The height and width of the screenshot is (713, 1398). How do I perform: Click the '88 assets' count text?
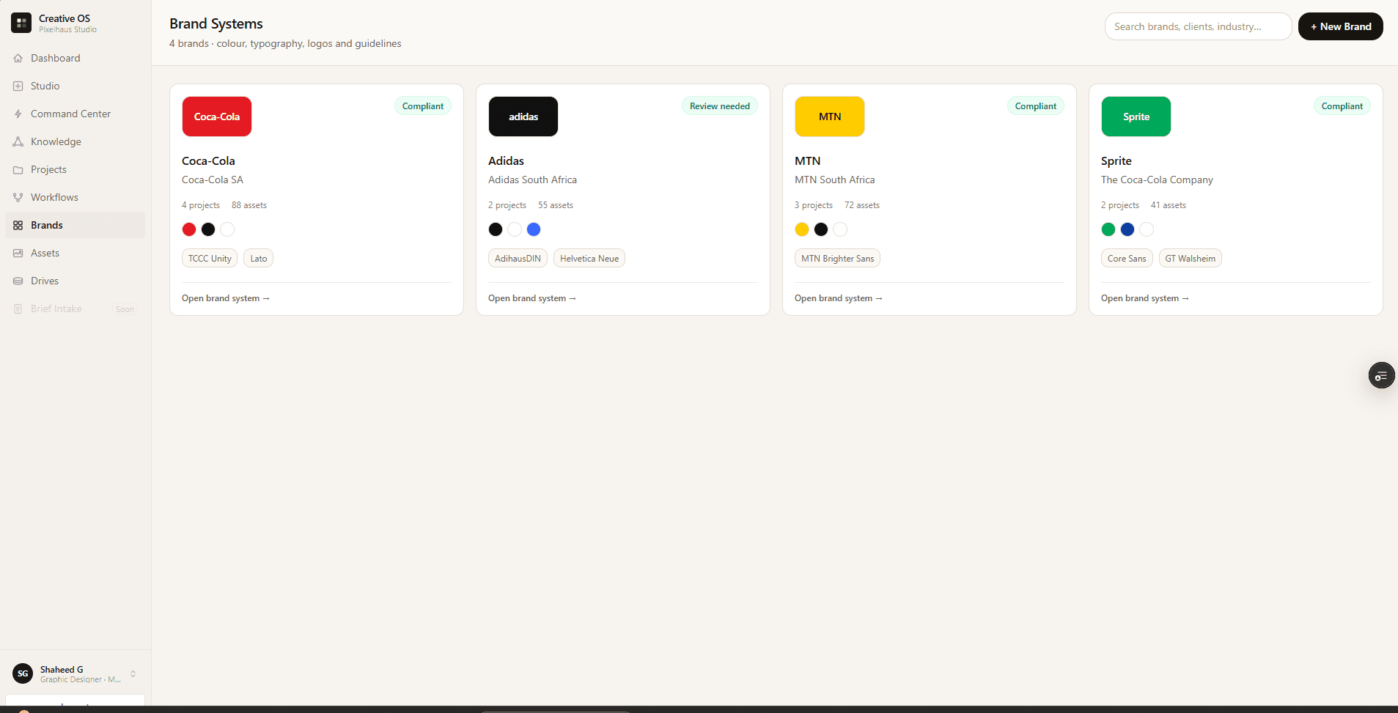(x=249, y=205)
